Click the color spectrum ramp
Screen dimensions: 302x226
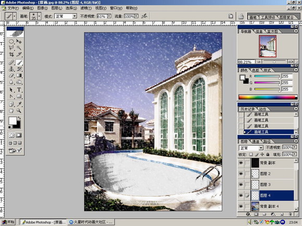click(268, 97)
